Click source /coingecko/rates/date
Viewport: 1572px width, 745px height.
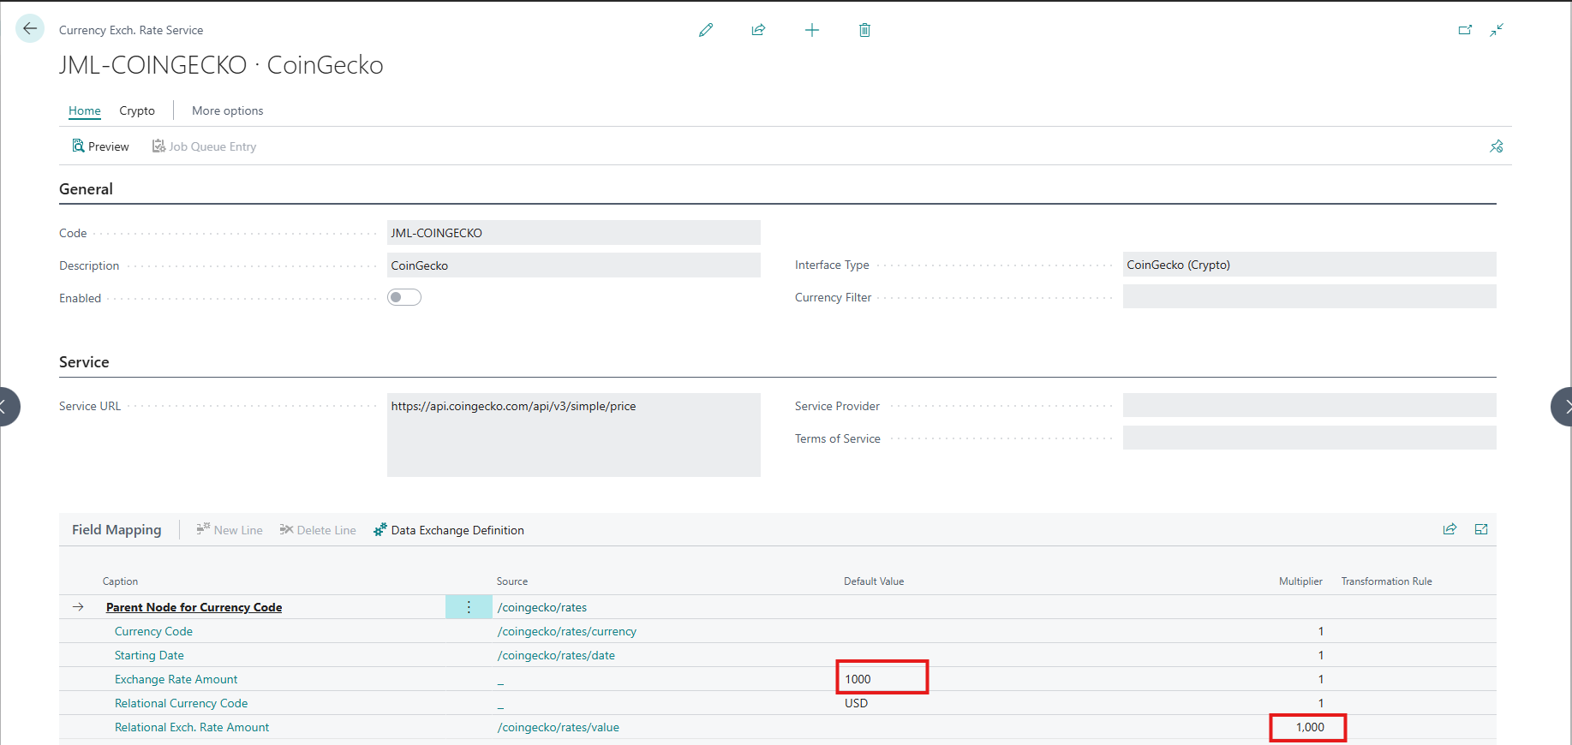[556, 655]
